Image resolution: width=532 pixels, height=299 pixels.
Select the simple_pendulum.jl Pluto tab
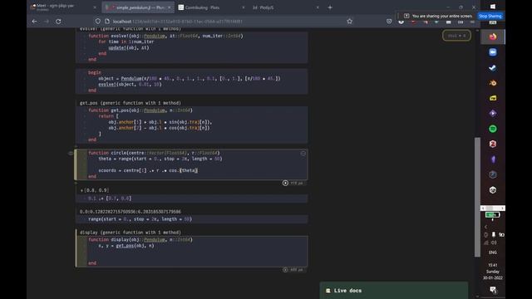[138, 7]
